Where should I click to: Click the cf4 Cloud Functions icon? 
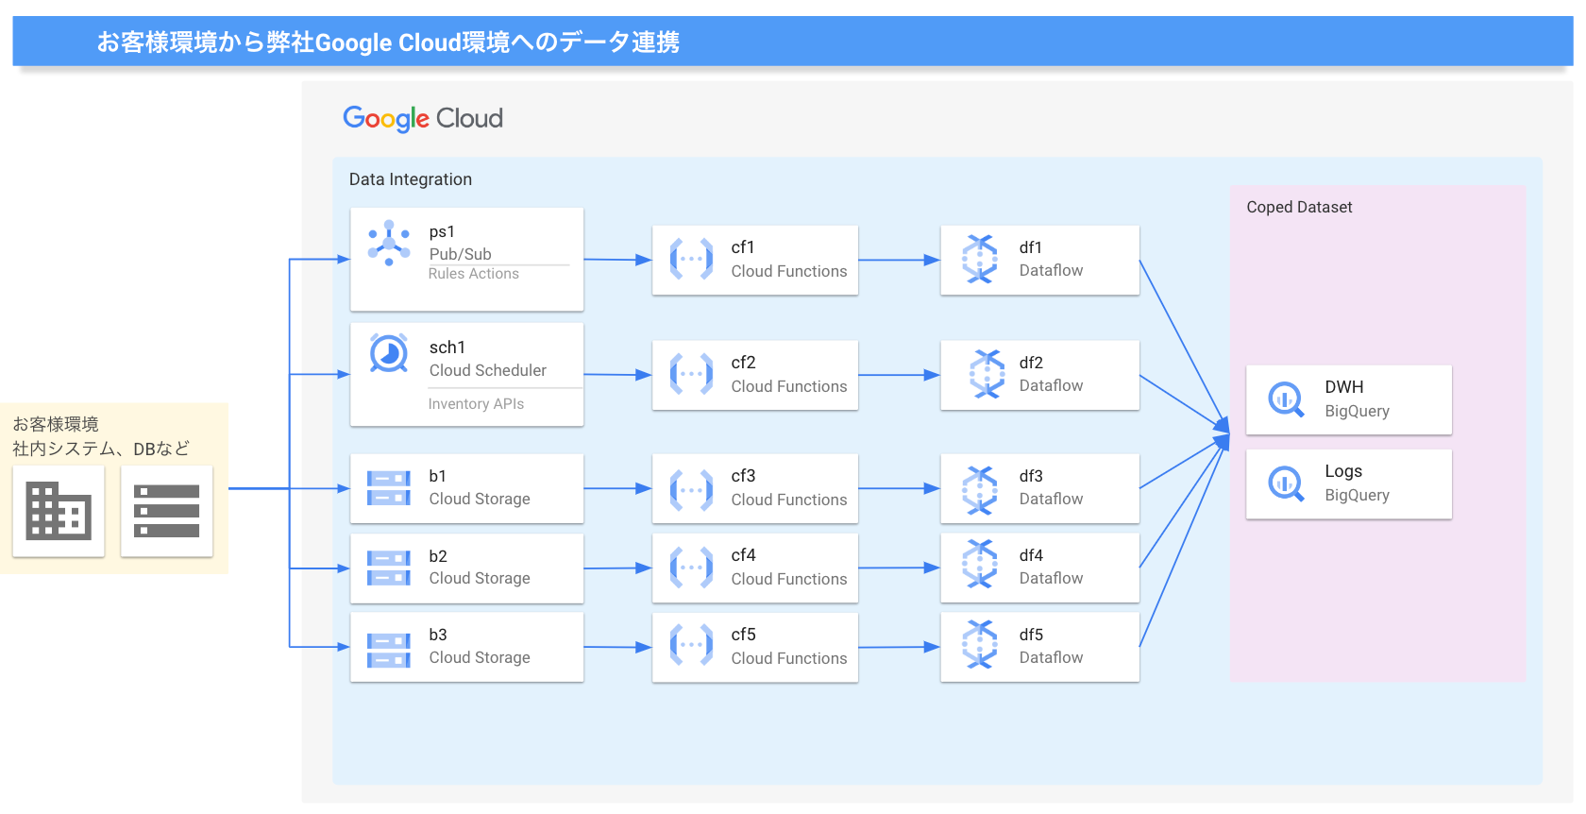coord(691,568)
